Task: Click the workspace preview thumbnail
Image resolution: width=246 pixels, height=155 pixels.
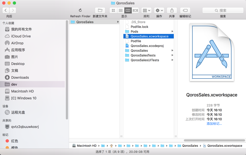Action: tap(212, 52)
